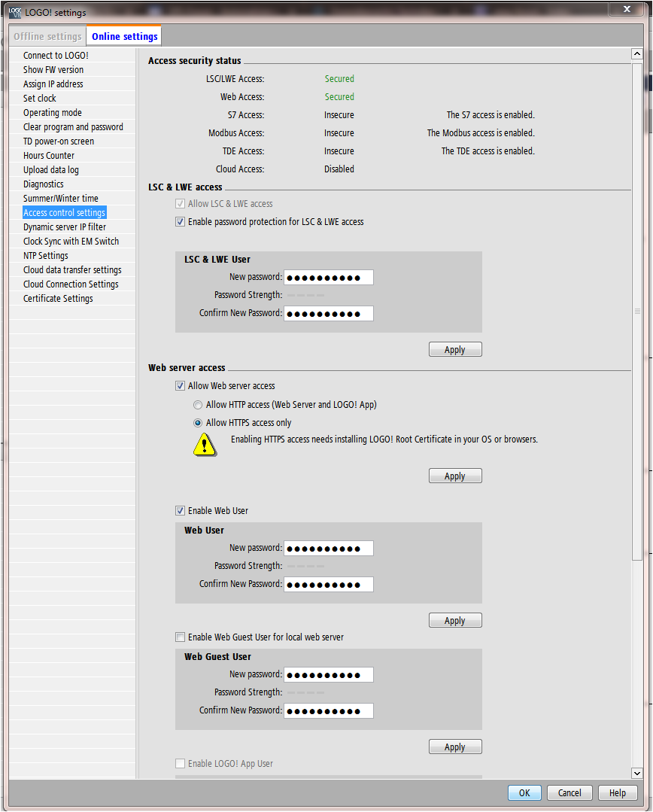653x812 pixels.
Task: Click the S7 access is enabled text
Action: [x=491, y=115]
